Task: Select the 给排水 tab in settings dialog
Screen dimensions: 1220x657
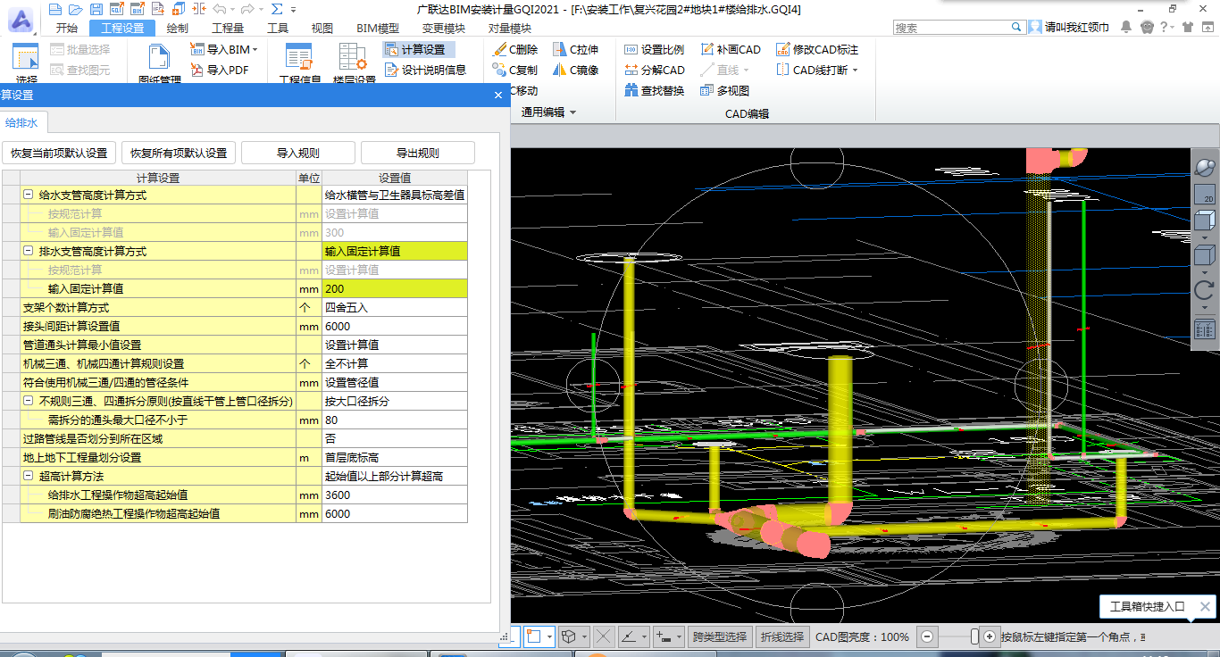Action: pos(21,123)
